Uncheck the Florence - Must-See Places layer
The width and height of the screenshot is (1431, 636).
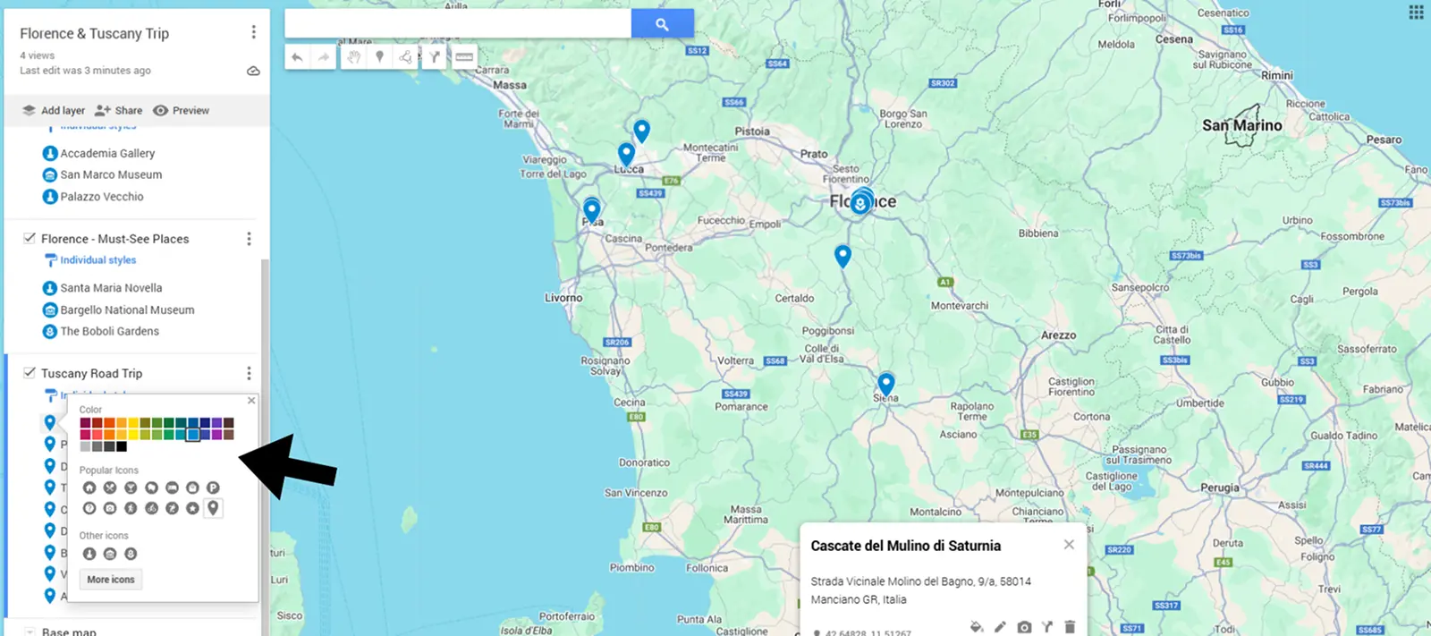point(30,238)
